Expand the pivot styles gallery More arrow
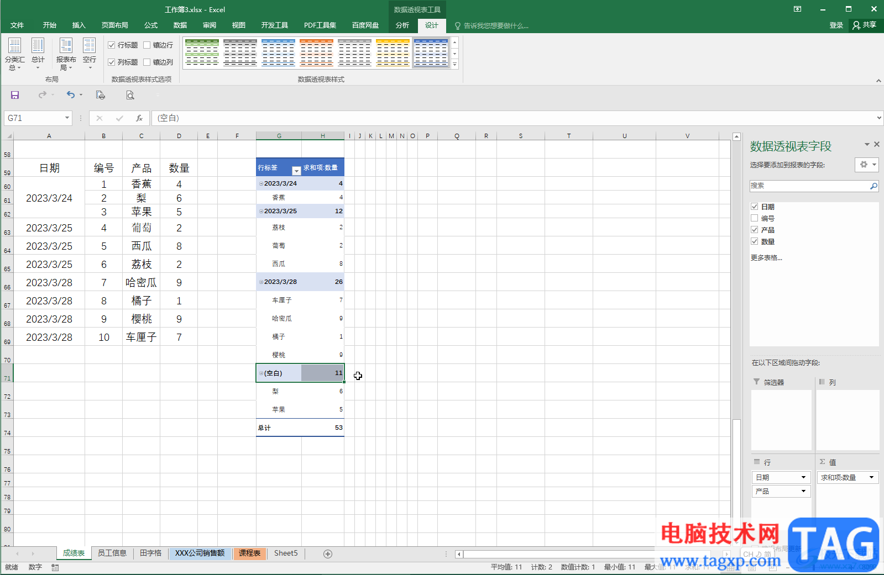Viewport: 884px width, 575px height. tap(454, 65)
